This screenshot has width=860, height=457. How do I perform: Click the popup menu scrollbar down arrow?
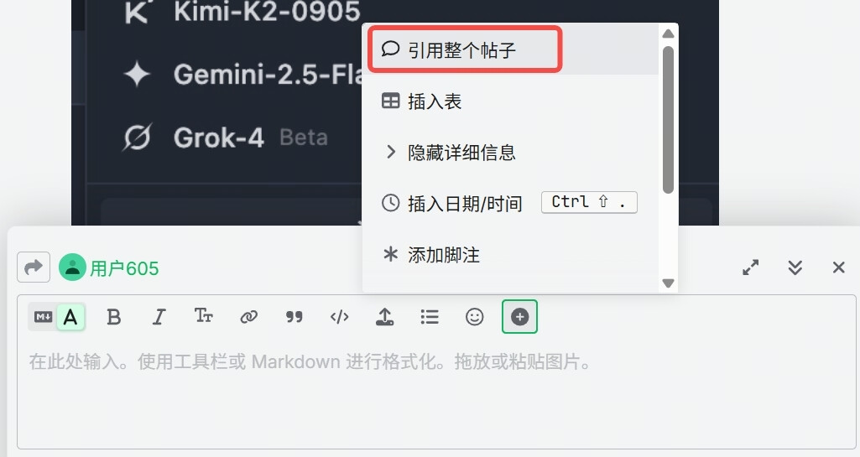668,283
